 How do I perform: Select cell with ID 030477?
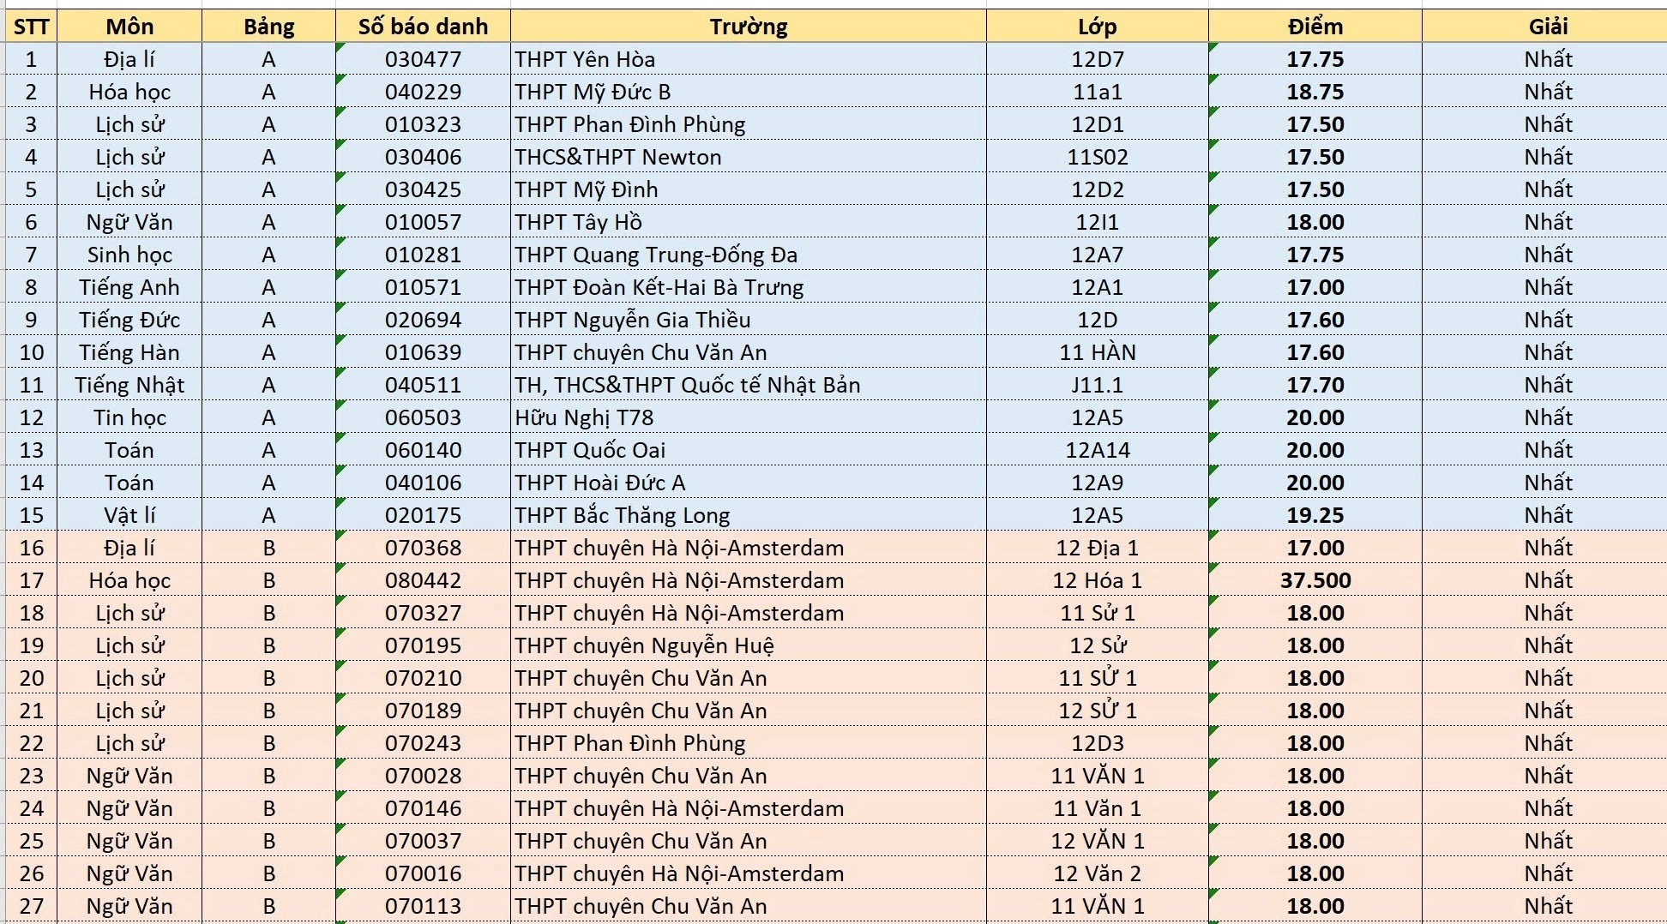tap(423, 59)
